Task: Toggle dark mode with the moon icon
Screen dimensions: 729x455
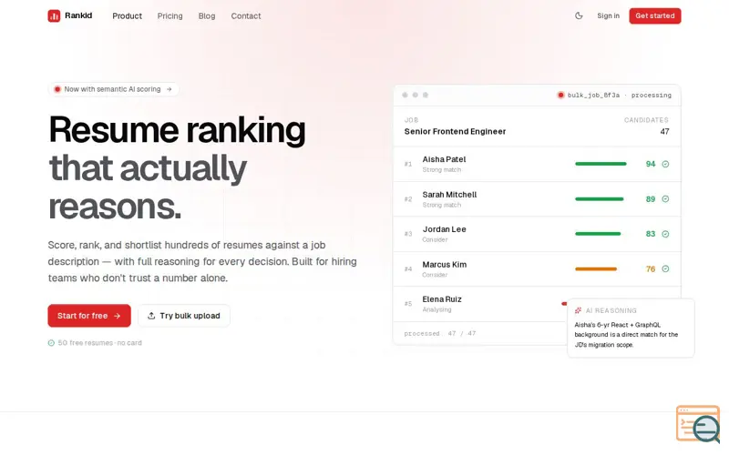Action: [579, 15]
